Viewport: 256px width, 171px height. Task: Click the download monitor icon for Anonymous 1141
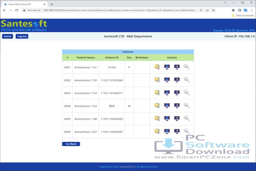[167, 67]
